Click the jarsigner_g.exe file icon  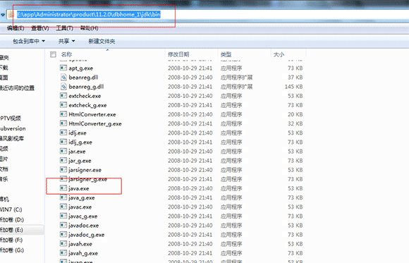point(63,179)
